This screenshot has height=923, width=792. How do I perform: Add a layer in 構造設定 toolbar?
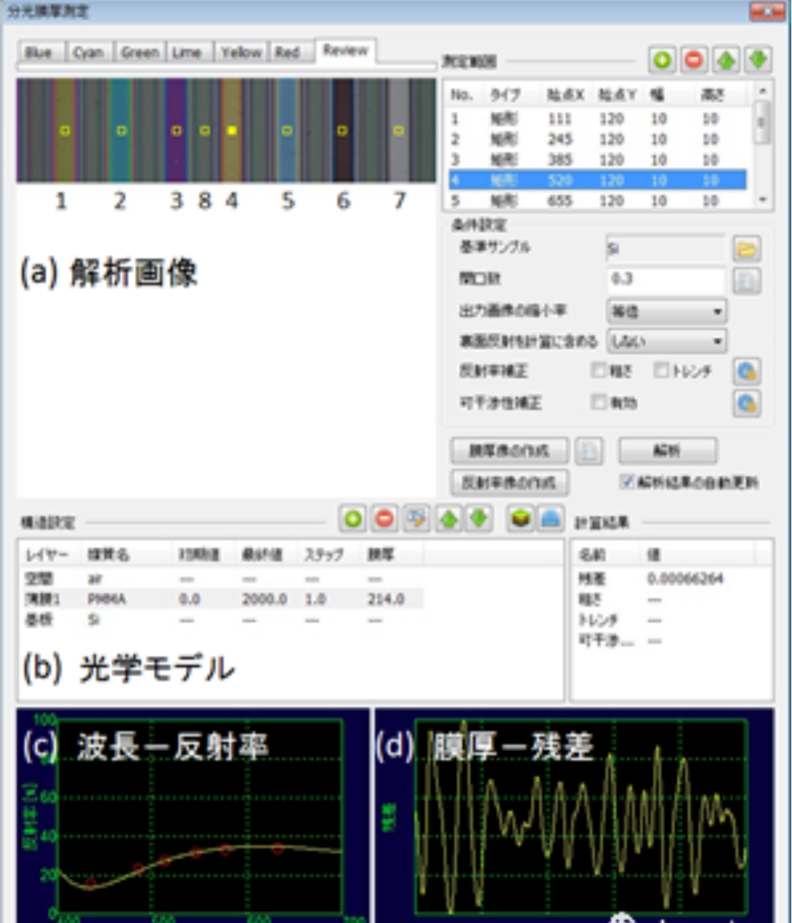tap(352, 518)
